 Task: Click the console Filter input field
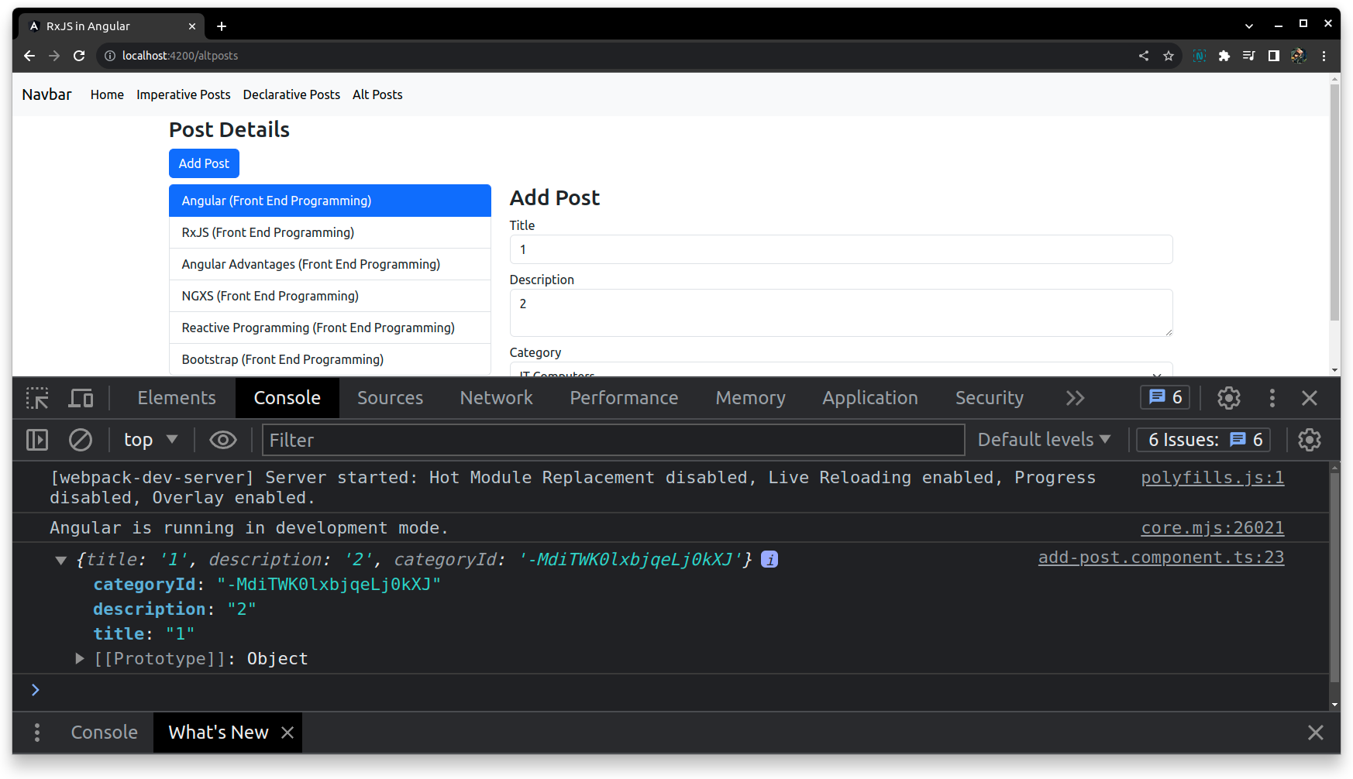612,439
